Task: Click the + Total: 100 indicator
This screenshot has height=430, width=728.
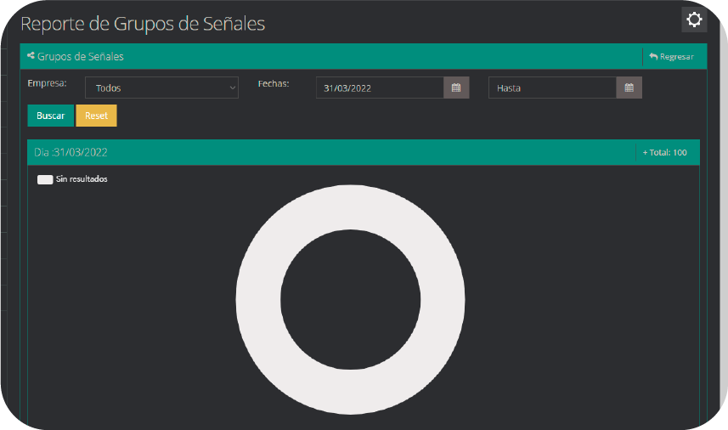Action: pos(664,153)
